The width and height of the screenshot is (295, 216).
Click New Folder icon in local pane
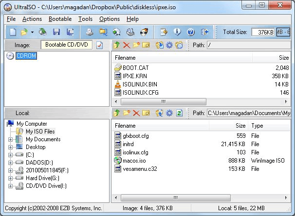coord(127,113)
